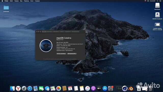Switch to the Хранилище tab
The image size is (163, 92).
(56, 32)
